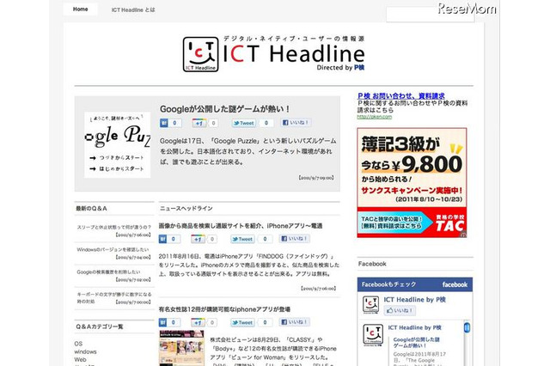
Task: Click the tweet count next to Google article Tweet
Action: pyautogui.click(x=266, y=123)
